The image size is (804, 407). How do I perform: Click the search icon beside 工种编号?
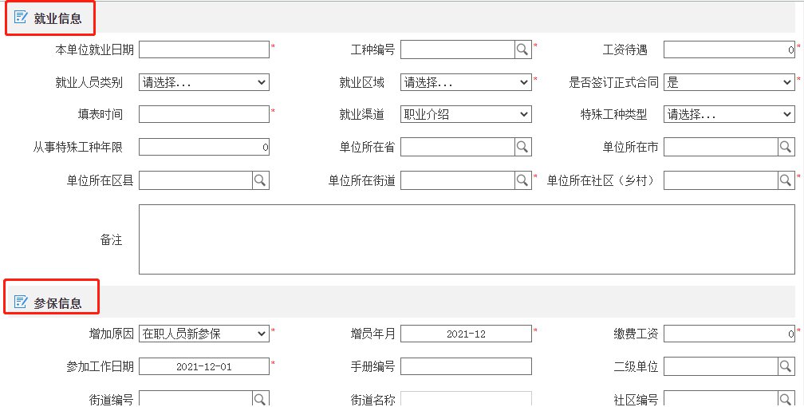[x=522, y=49]
